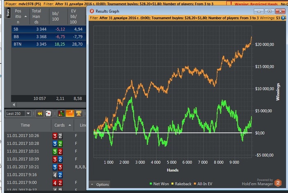Toggle All-In EV series in legend
This screenshot has height=193, width=288.
pyautogui.click(x=203, y=184)
